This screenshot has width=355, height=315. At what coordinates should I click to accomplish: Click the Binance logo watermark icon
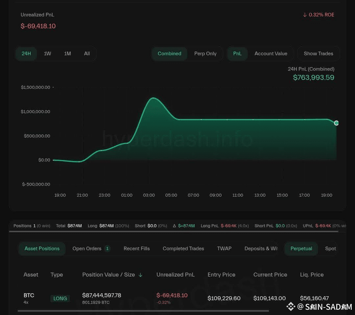pyautogui.click(x=291, y=307)
